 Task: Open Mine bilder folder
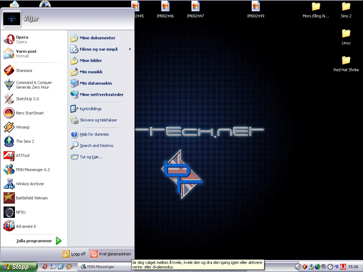101,60
